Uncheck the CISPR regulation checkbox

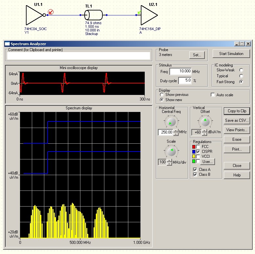click(198, 152)
